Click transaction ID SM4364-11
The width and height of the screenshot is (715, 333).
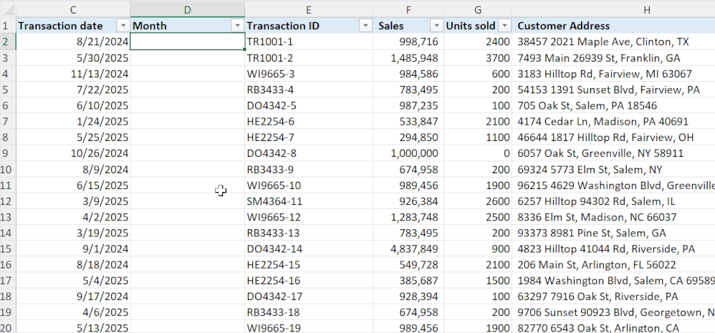pyautogui.click(x=309, y=201)
